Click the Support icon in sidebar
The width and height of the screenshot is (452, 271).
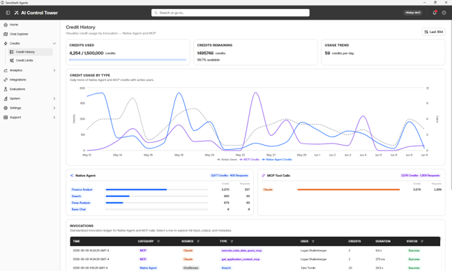click(6, 118)
